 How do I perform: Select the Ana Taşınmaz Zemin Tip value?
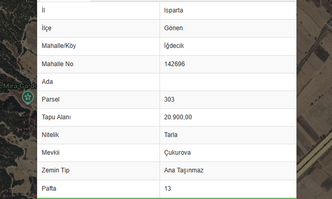[x=184, y=170]
